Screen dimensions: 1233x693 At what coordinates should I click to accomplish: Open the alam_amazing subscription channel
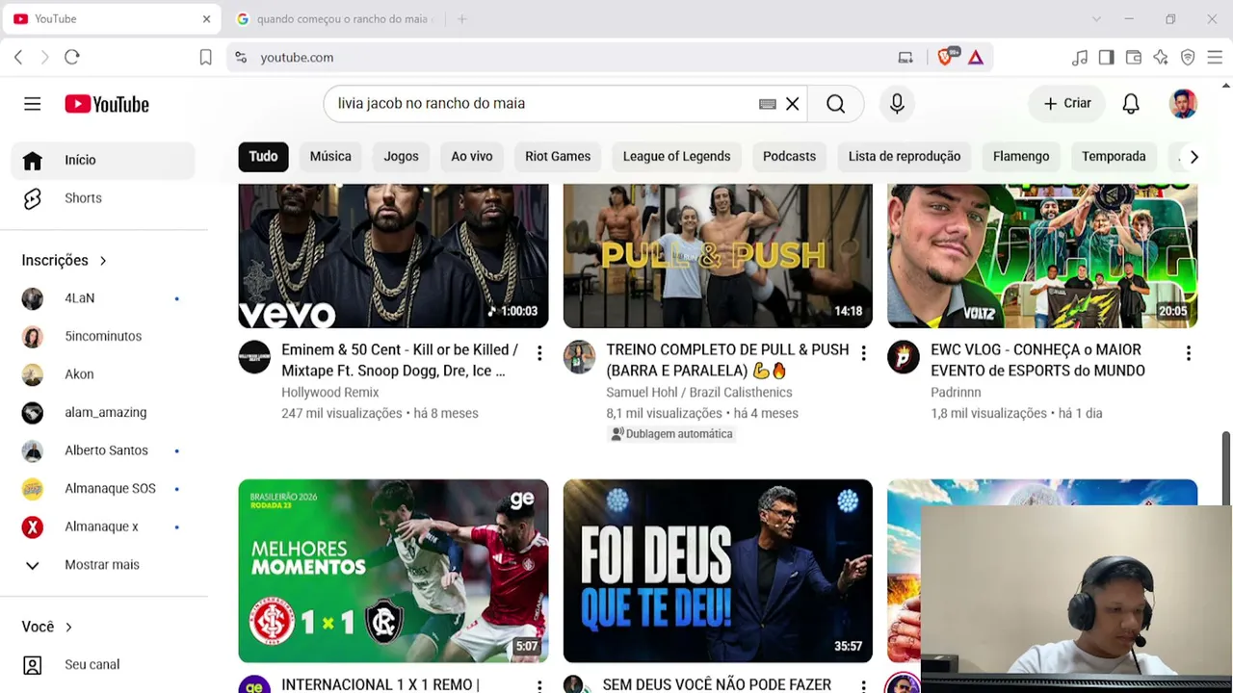103,413
